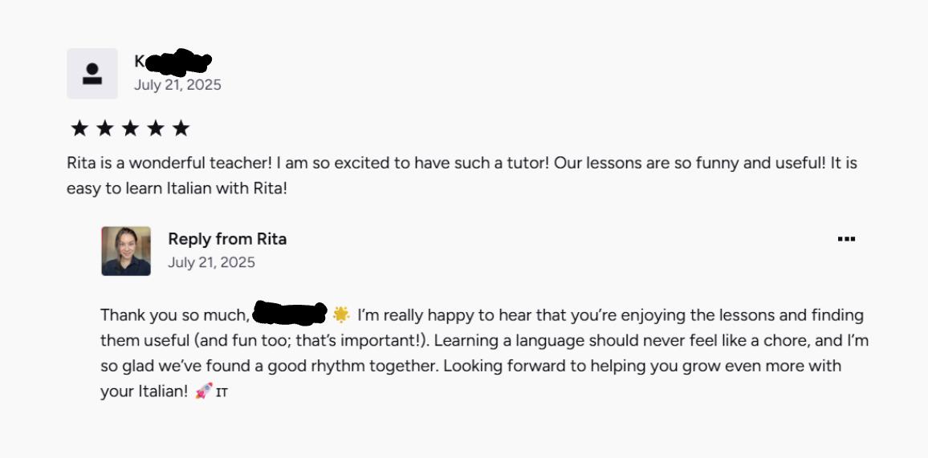
Task: Click the rocket emoji in the reply
Action: tap(204, 391)
